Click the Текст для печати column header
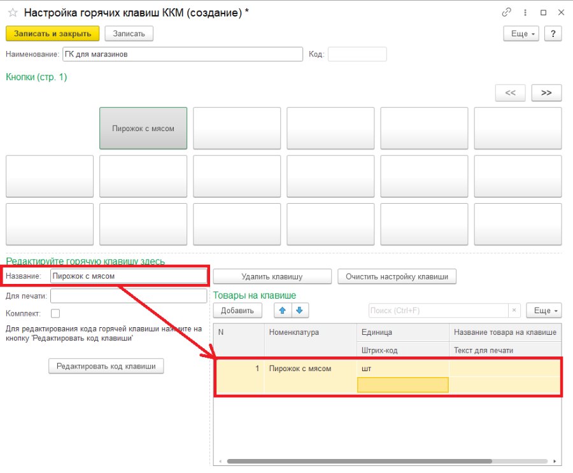 click(505, 350)
